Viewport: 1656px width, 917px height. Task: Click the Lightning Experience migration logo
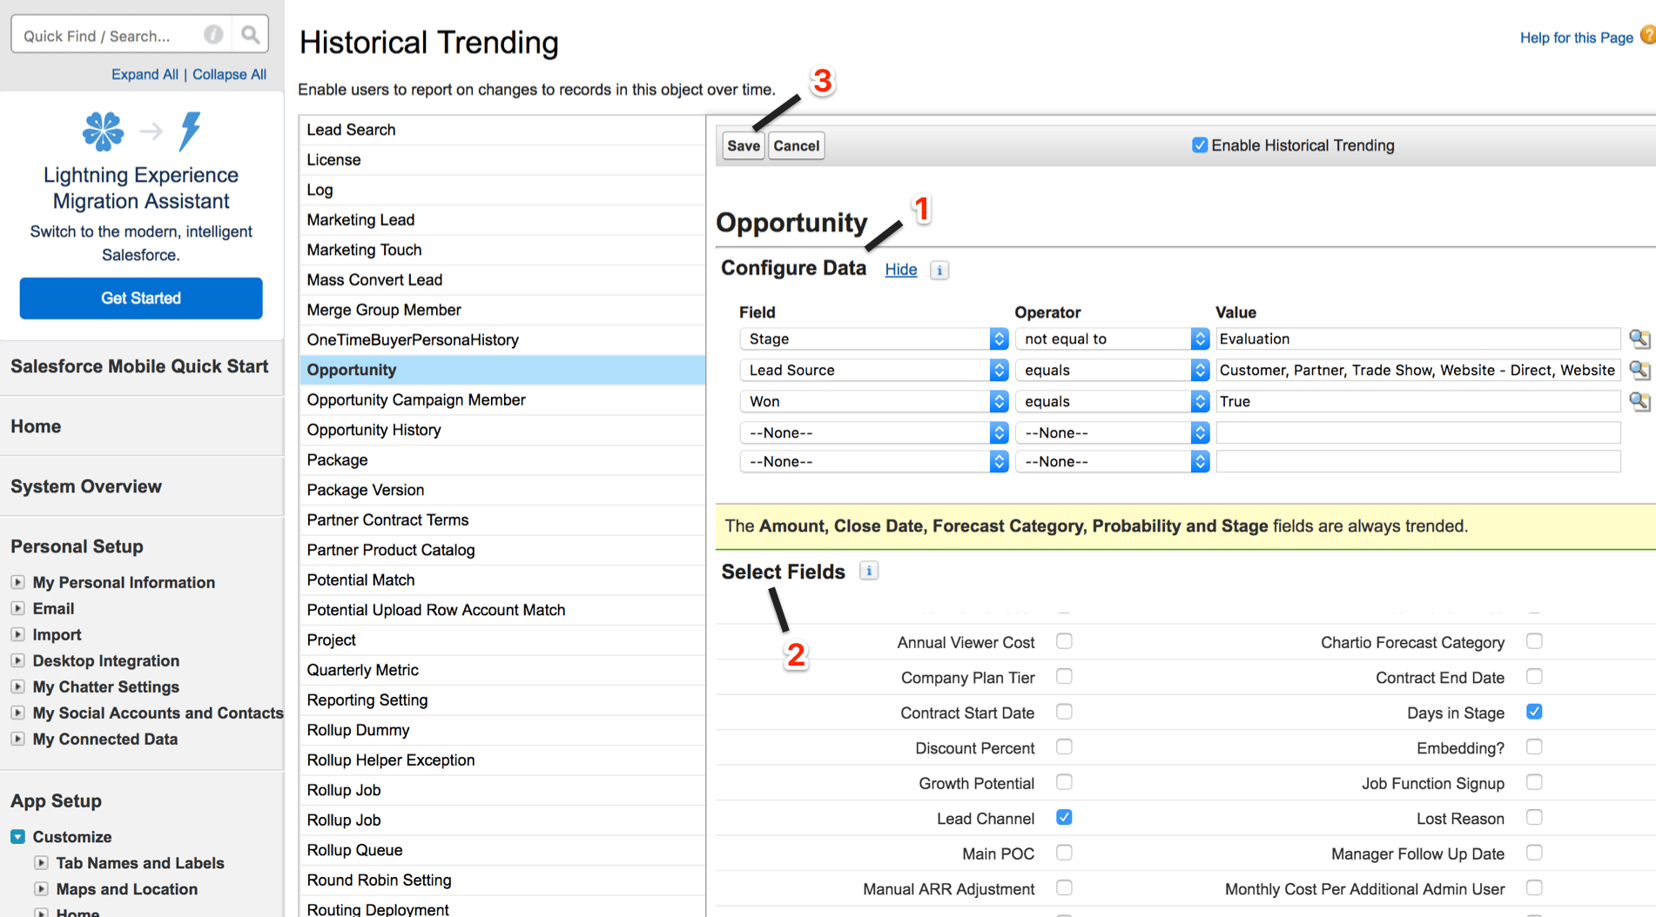[x=141, y=131]
